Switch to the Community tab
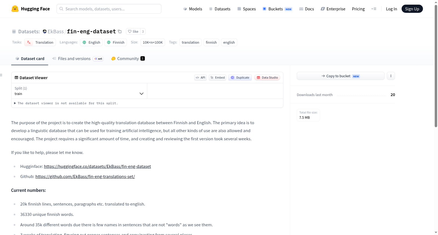Image resolution: width=438 pixels, height=235 pixels. click(x=128, y=58)
